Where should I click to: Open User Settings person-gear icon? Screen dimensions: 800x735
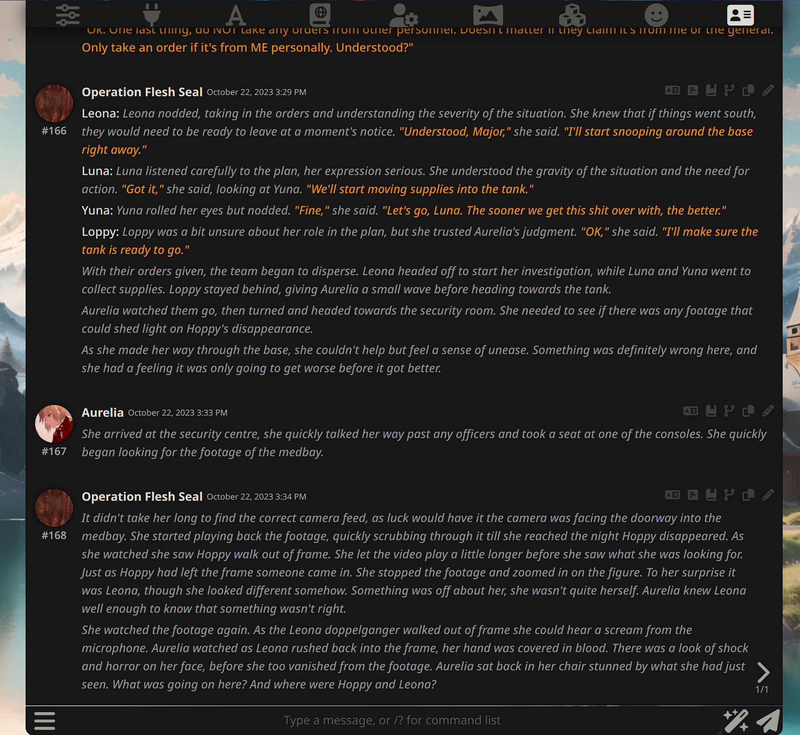click(x=404, y=15)
